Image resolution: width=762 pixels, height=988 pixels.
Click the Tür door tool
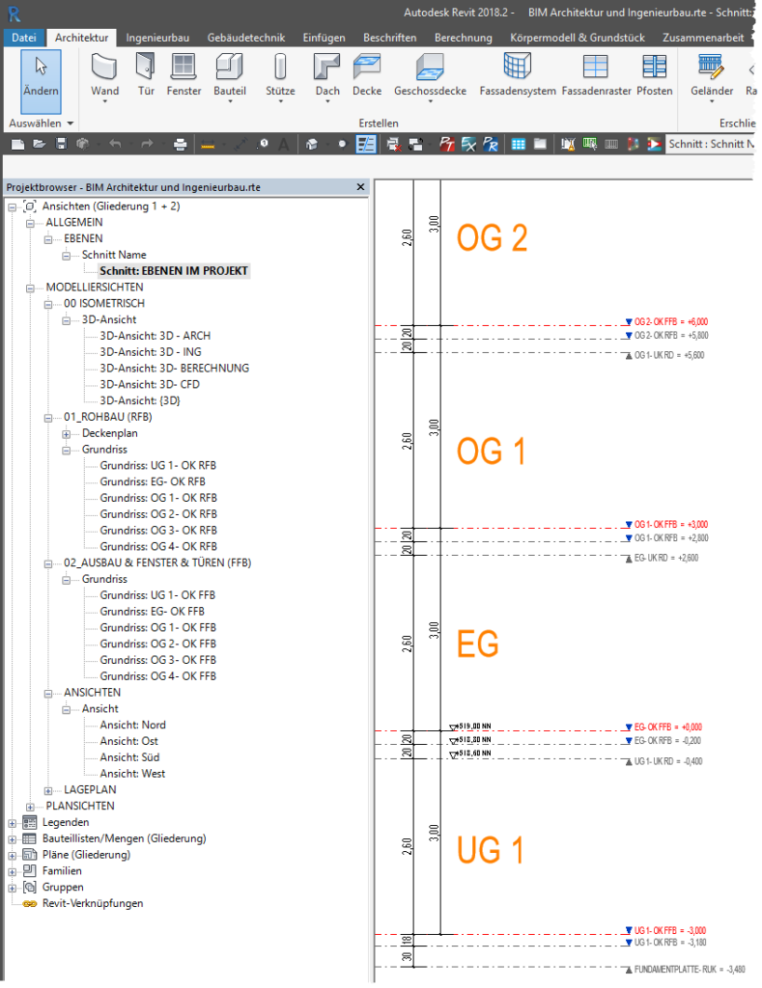[146, 75]
